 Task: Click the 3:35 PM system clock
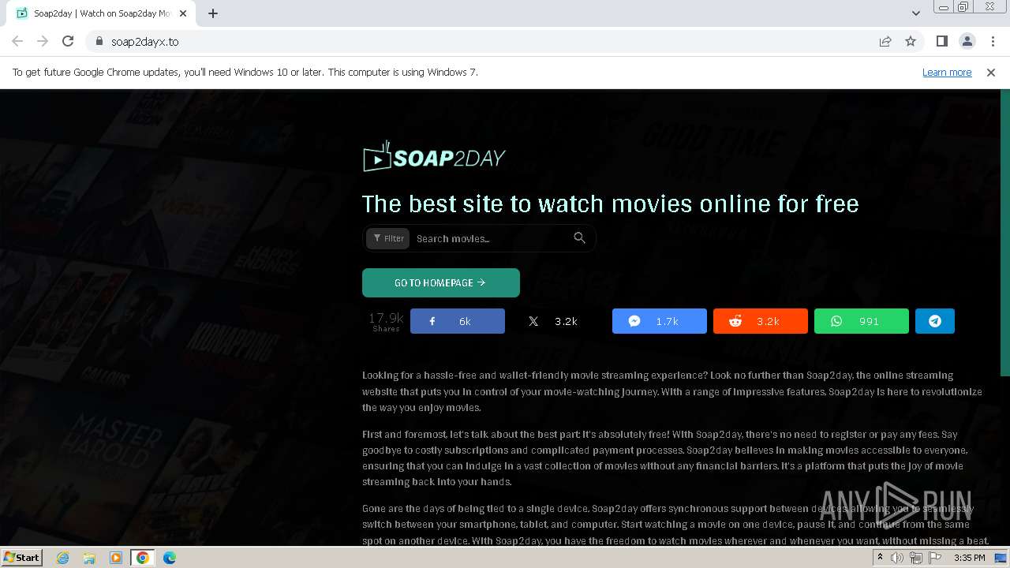point(969,558)
